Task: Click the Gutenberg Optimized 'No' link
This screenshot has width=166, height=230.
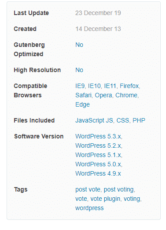Action: point(79,45)
